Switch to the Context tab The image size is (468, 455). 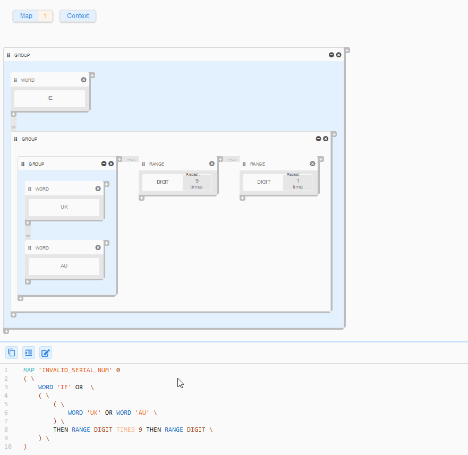78,16
